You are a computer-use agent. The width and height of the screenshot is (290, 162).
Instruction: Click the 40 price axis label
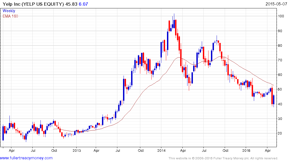point(280,104)
